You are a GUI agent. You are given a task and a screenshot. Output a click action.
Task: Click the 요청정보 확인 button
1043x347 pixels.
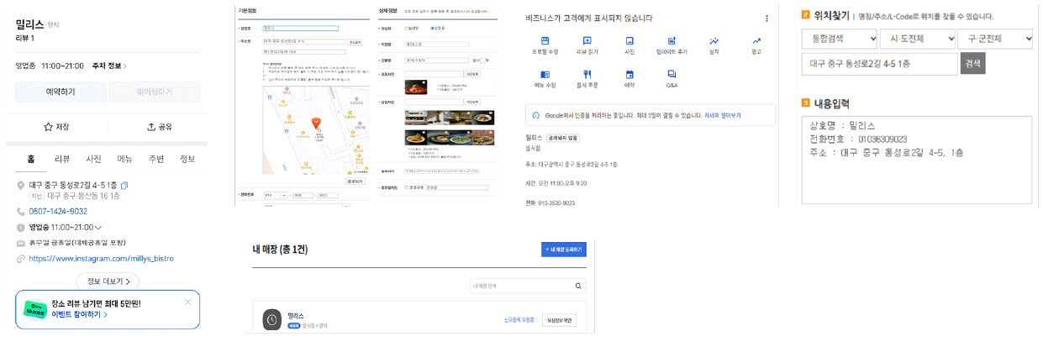coord(559,320)
